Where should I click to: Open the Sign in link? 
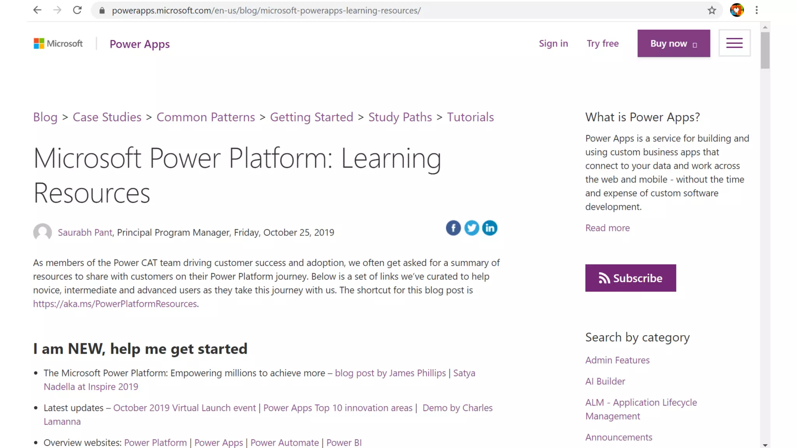click(x=553, y=44)
